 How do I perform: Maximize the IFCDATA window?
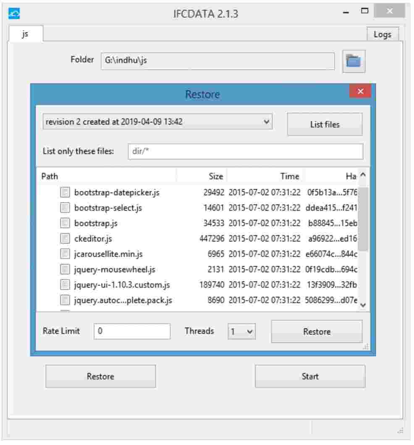(365, 11)
